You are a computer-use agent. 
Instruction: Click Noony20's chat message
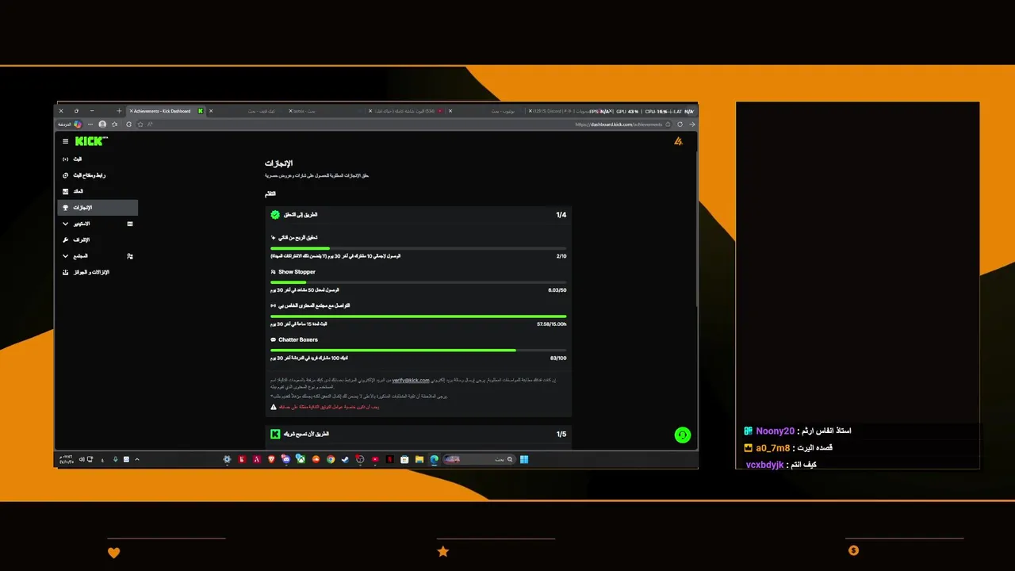coord(824,431)
